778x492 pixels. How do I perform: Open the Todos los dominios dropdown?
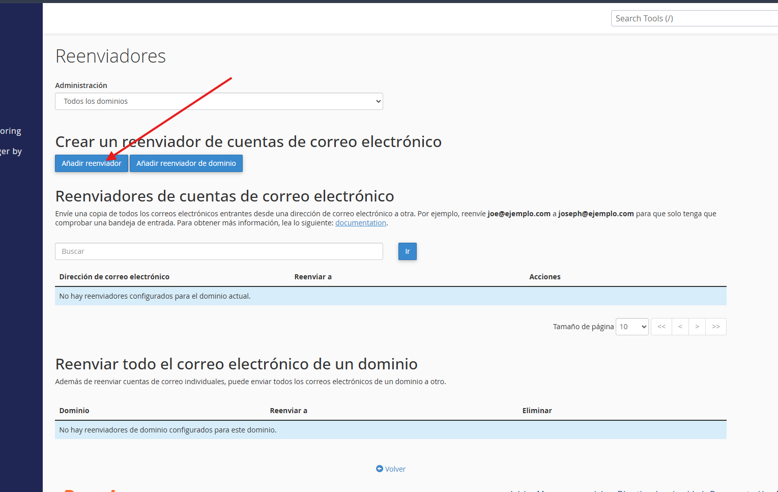[219, 101]
